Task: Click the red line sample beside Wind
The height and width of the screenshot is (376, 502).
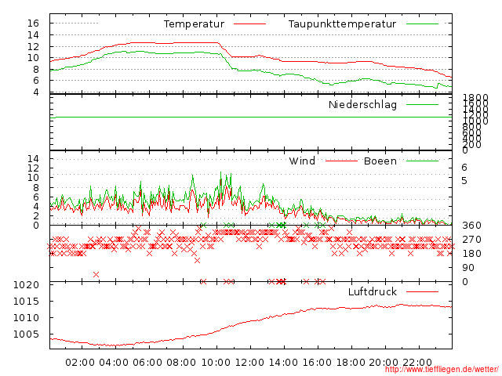Action: pos(341,161)
